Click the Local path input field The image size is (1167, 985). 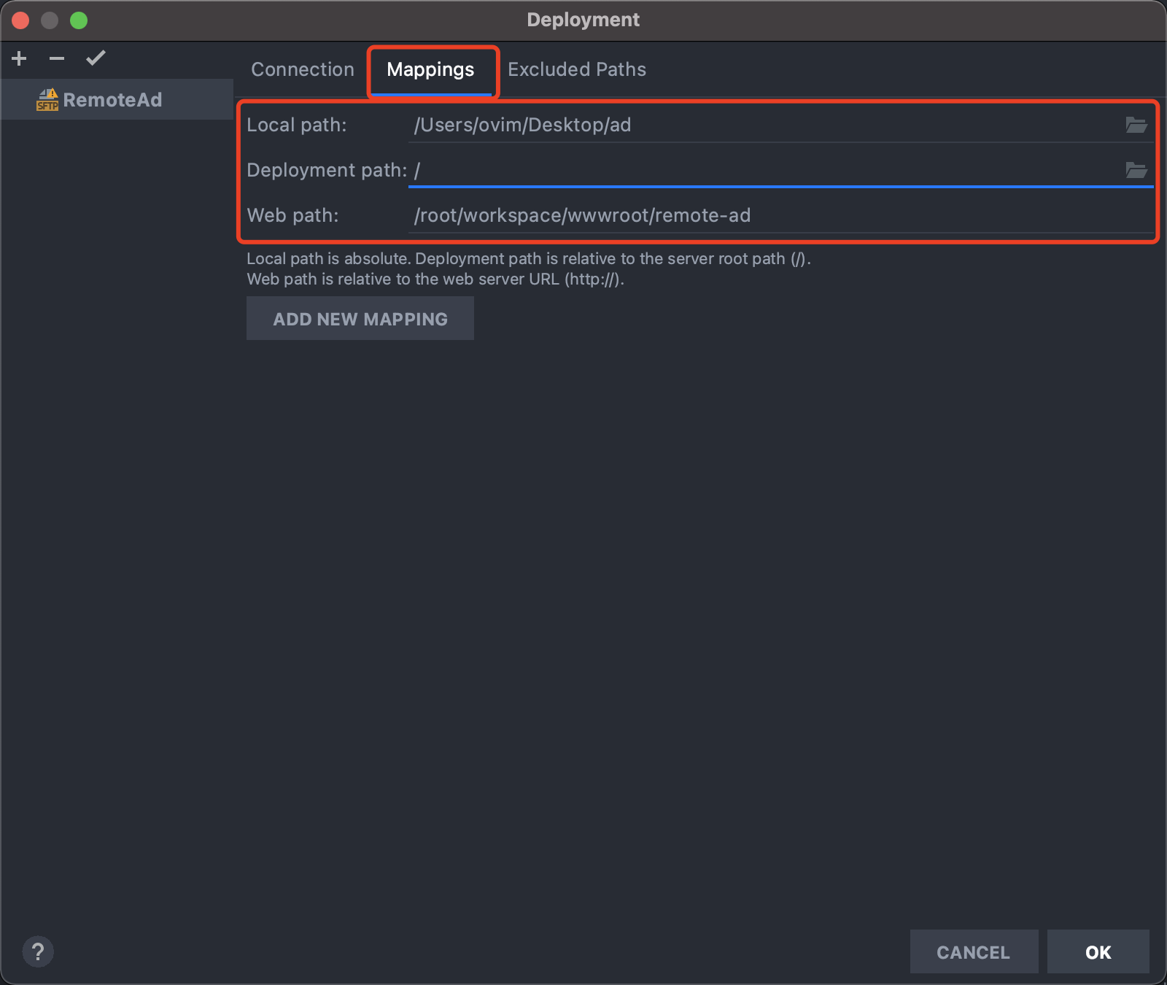click(x=766, y=125)
